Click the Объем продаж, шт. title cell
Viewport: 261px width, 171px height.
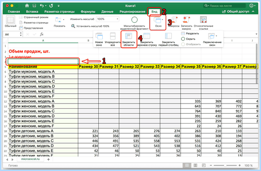pos(43,51)
